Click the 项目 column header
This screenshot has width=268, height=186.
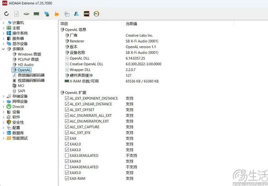64,24
